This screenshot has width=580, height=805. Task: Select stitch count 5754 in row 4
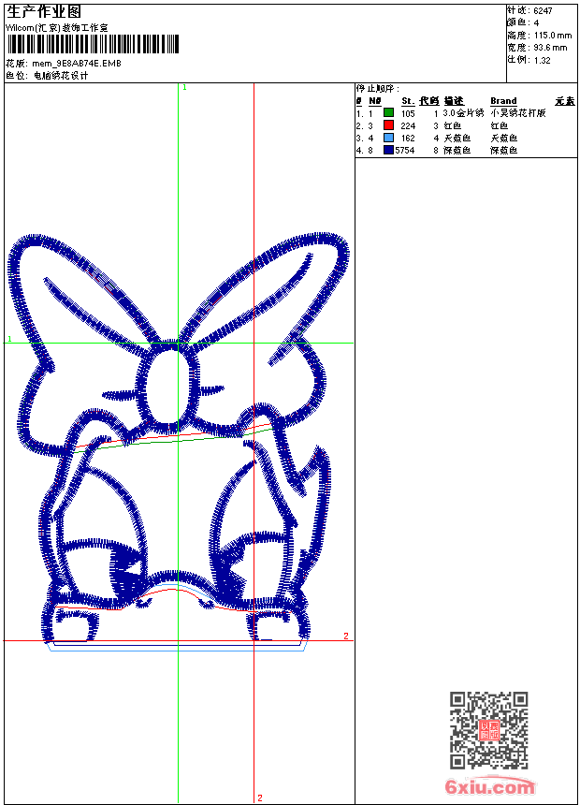[405, 151]
